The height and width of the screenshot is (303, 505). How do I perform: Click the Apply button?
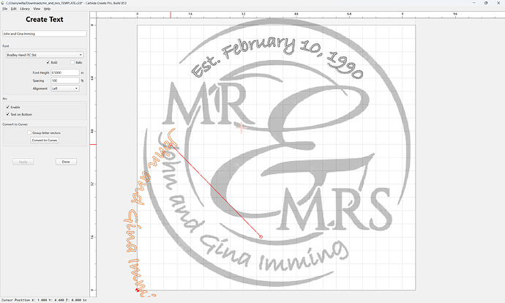23,162
